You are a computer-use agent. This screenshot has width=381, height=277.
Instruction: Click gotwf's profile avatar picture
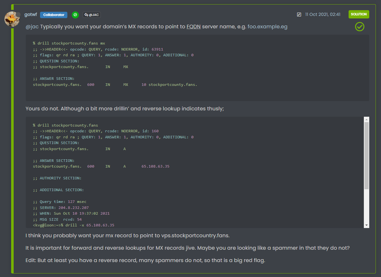pos(12,19)
